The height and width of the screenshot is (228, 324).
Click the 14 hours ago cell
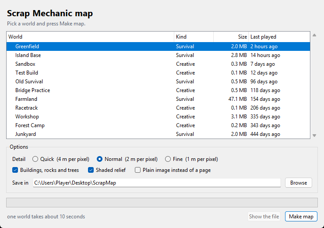click(x=265, y=55)
